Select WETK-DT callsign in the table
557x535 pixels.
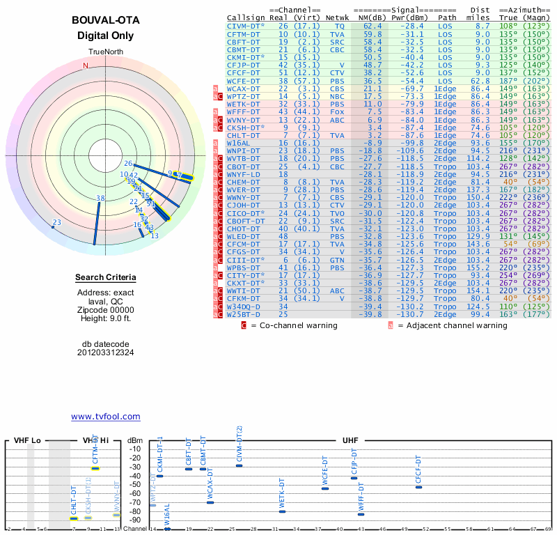point(244,104)
